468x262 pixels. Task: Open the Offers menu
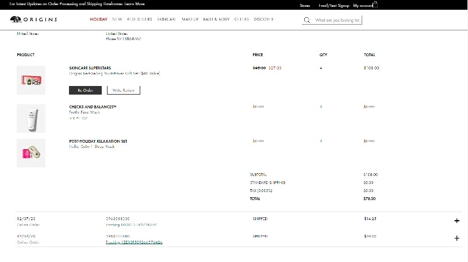[241, 19]
